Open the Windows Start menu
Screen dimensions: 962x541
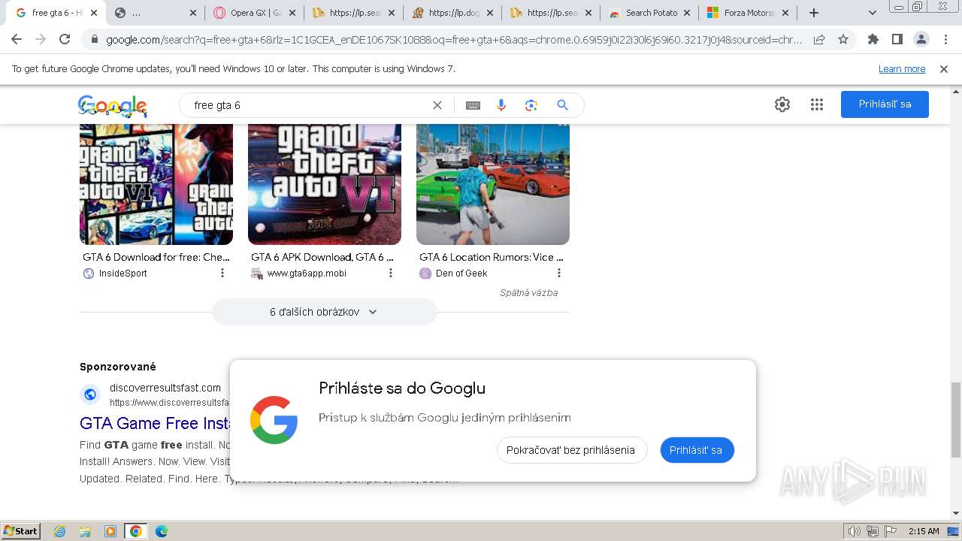tap(21, 531)
